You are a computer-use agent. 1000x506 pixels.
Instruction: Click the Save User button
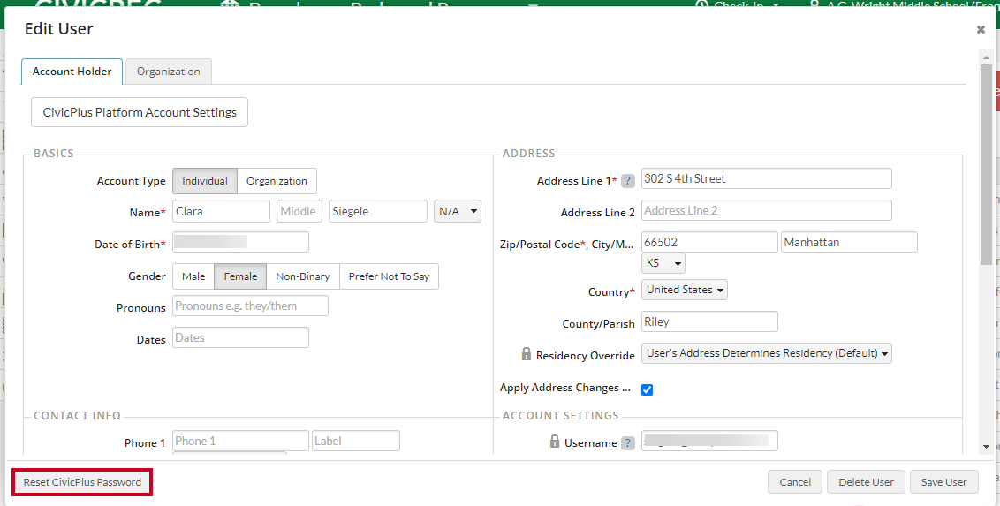click(943, 482)
